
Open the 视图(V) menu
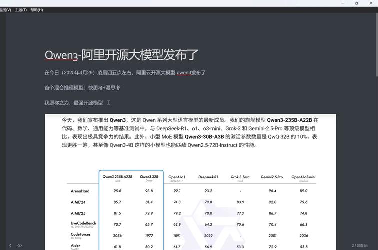click(x=5, y=10)
